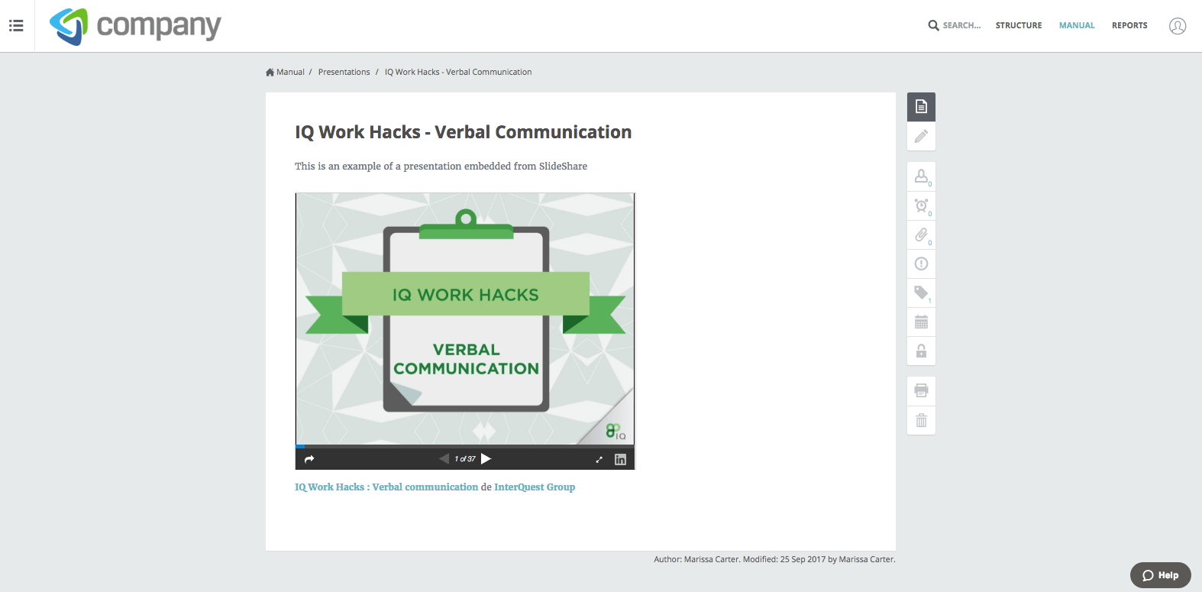1202x592 pixels.
Task: Go to previous slide arrow
Action: [444, 459]
